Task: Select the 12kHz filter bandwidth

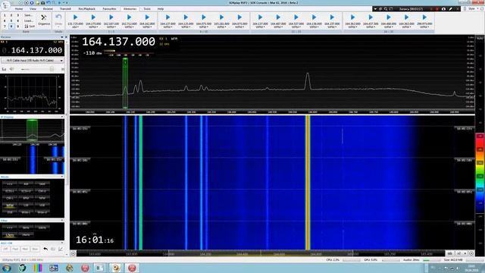Action: [x=10, y=235]
